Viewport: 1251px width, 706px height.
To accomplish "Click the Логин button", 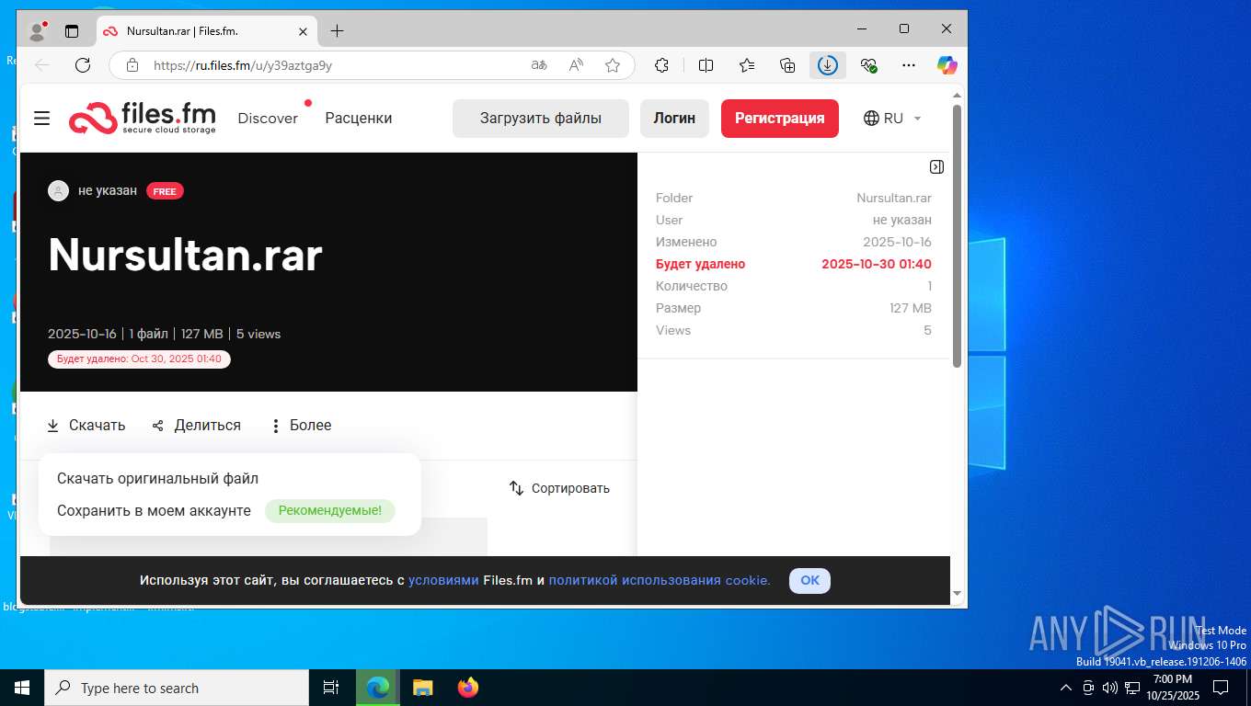I will coord(674,119).
